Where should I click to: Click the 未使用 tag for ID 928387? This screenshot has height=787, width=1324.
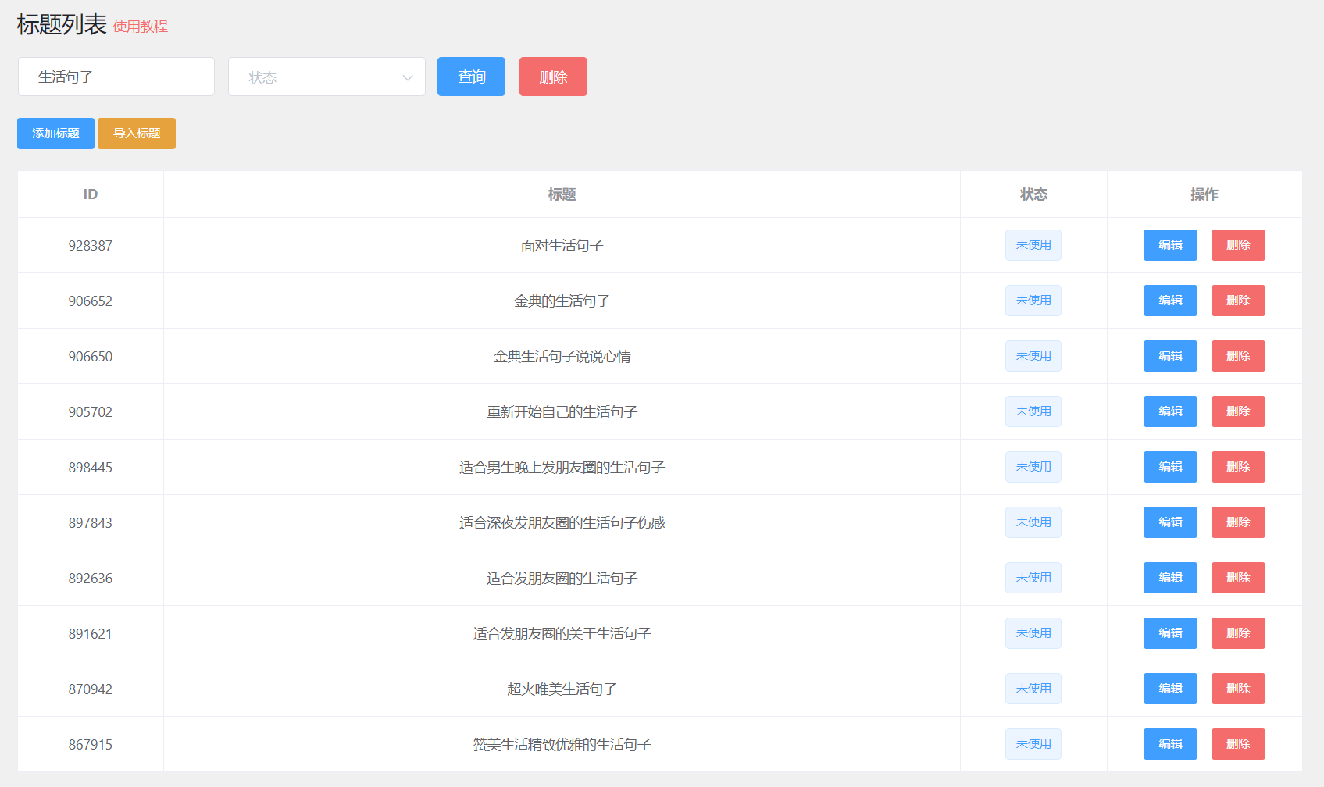(x=1033, y=245)
